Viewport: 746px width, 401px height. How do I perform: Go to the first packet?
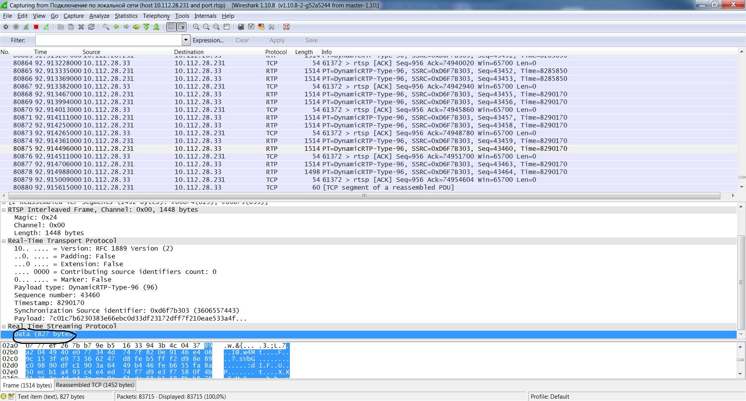tap(146, 27)
